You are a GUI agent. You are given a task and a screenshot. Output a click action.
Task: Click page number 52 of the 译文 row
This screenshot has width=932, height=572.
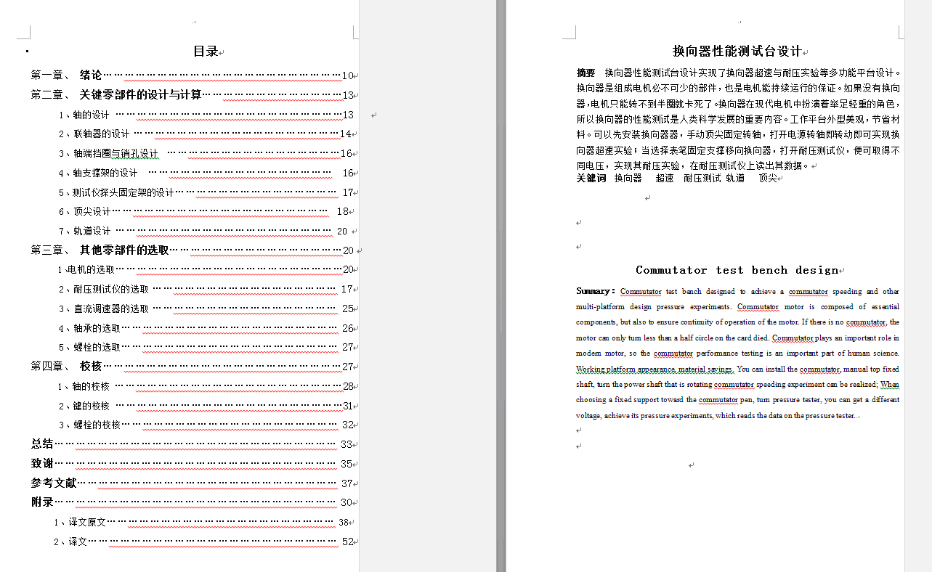347,542
